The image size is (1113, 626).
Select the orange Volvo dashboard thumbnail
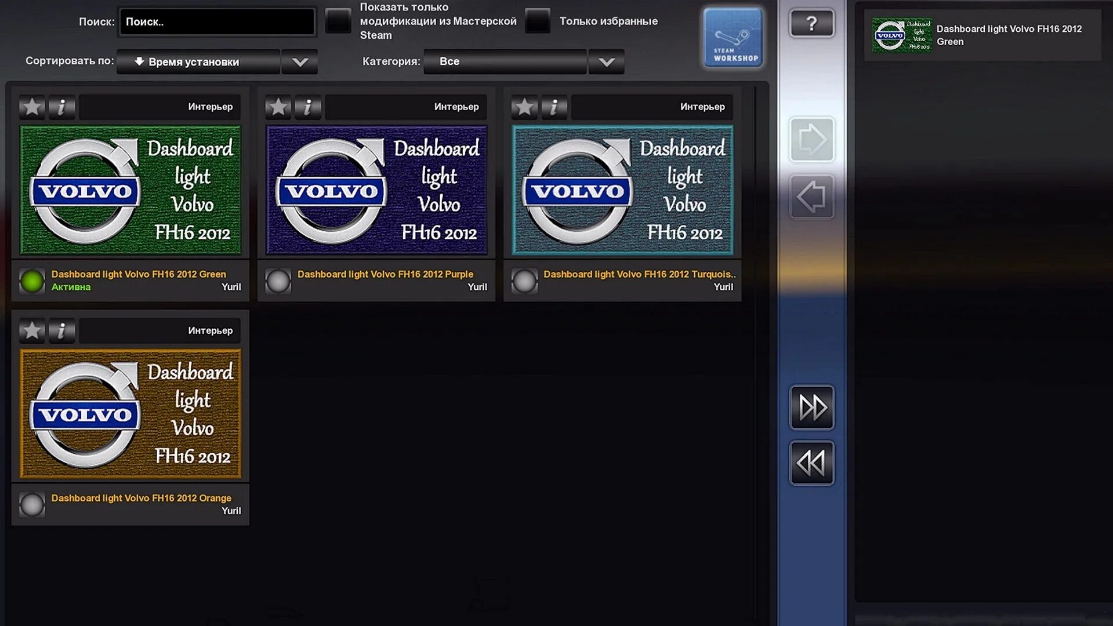point(130,414)
